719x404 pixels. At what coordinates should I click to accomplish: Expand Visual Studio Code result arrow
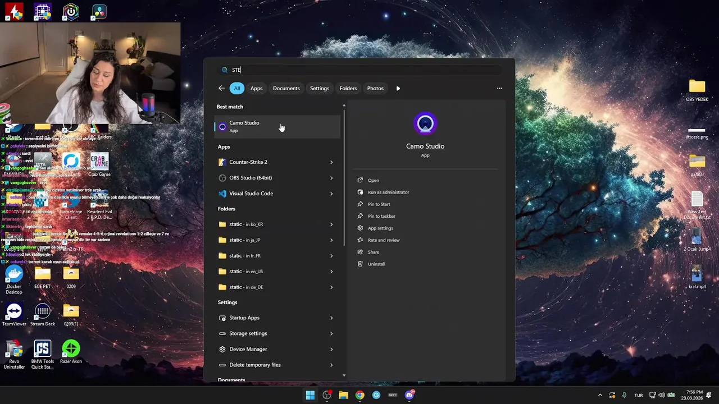click(331, 194)
